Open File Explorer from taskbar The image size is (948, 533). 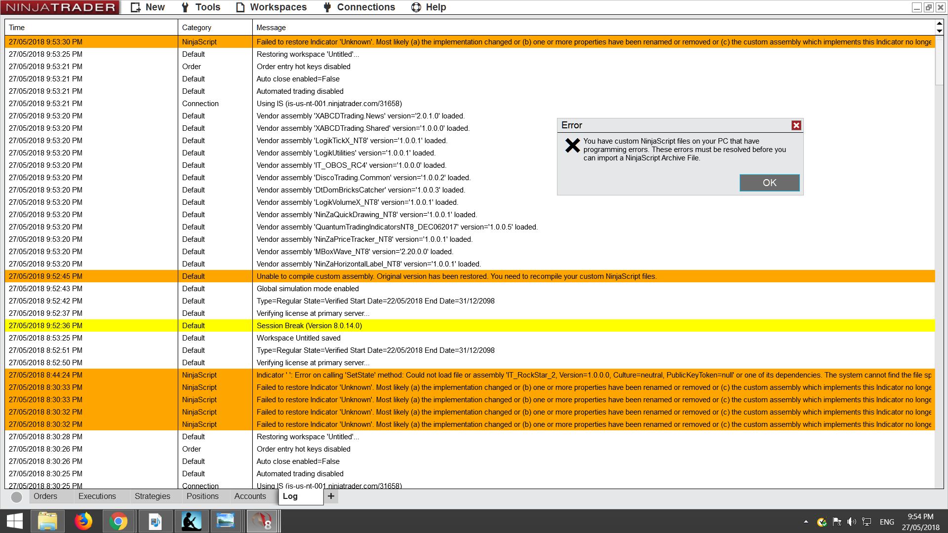[x=47, y=521]
